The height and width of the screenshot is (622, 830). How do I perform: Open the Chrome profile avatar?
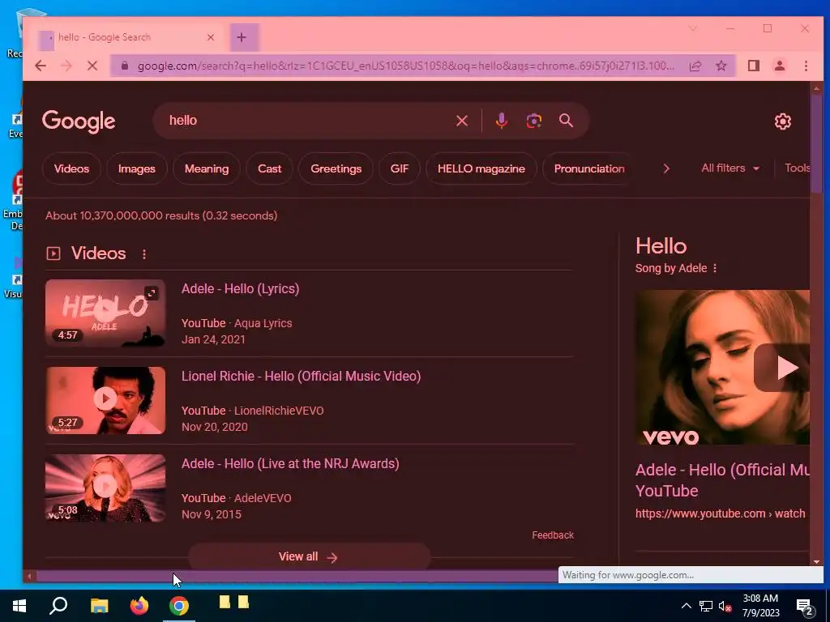(779, 66)
